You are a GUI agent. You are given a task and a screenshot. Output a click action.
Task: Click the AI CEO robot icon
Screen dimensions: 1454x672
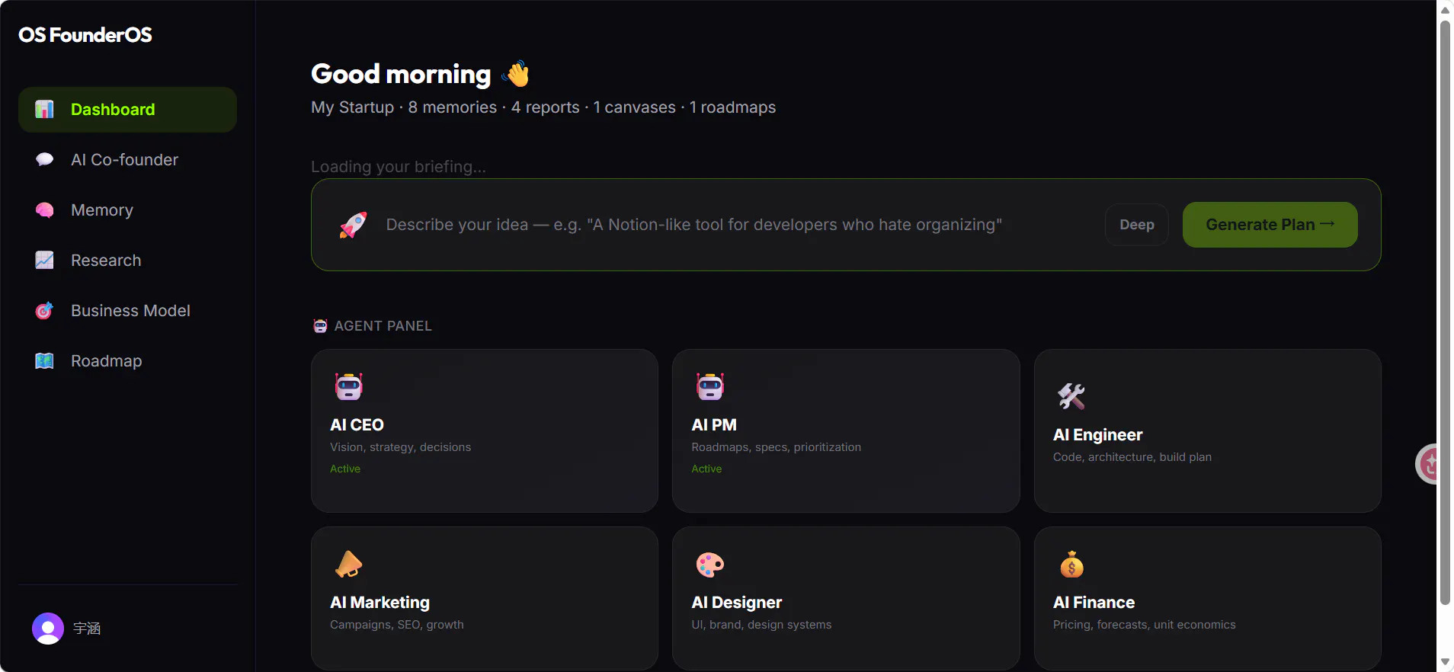[349, 386]
